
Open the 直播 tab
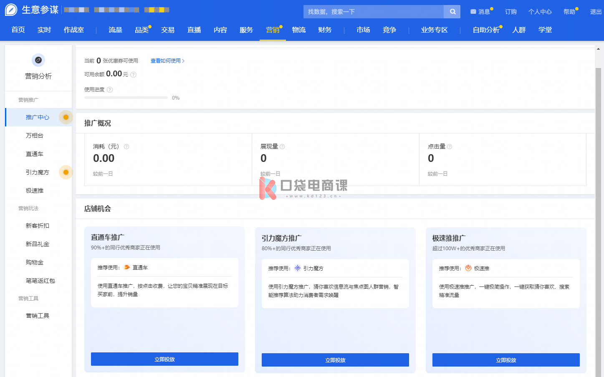coord(194,30)
